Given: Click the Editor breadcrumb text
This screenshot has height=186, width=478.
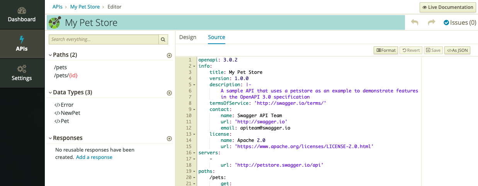Looking at the screenshot, I should click(115, 7).
